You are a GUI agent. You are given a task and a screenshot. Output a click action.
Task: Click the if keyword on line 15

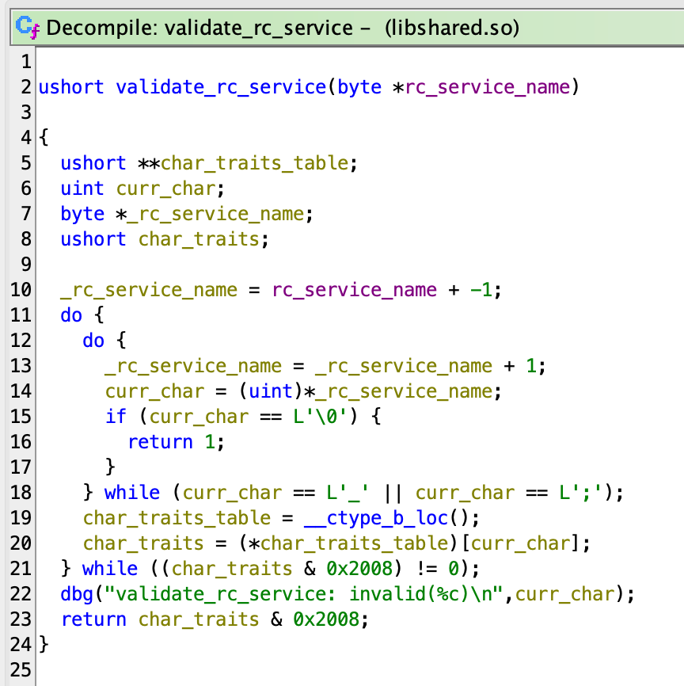116,417
